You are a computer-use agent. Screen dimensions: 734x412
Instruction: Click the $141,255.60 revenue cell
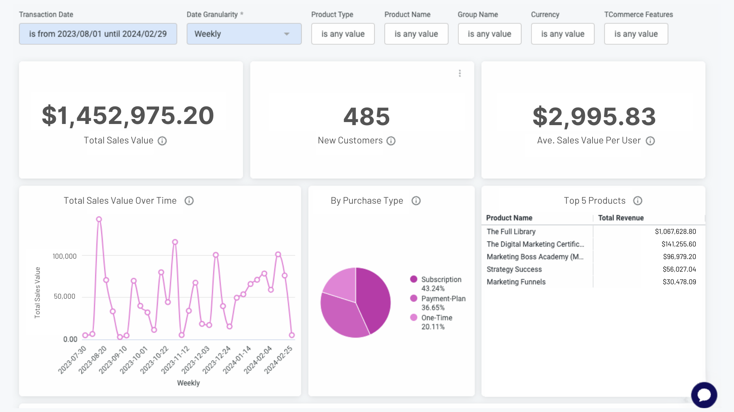[x=679, y=244]
